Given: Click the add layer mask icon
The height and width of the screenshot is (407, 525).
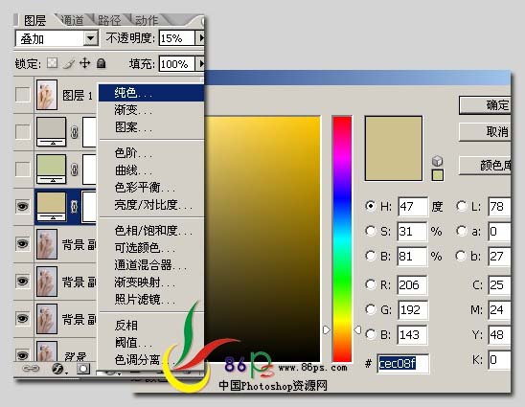Looking at the screenshot, I should tap(83, 369).
